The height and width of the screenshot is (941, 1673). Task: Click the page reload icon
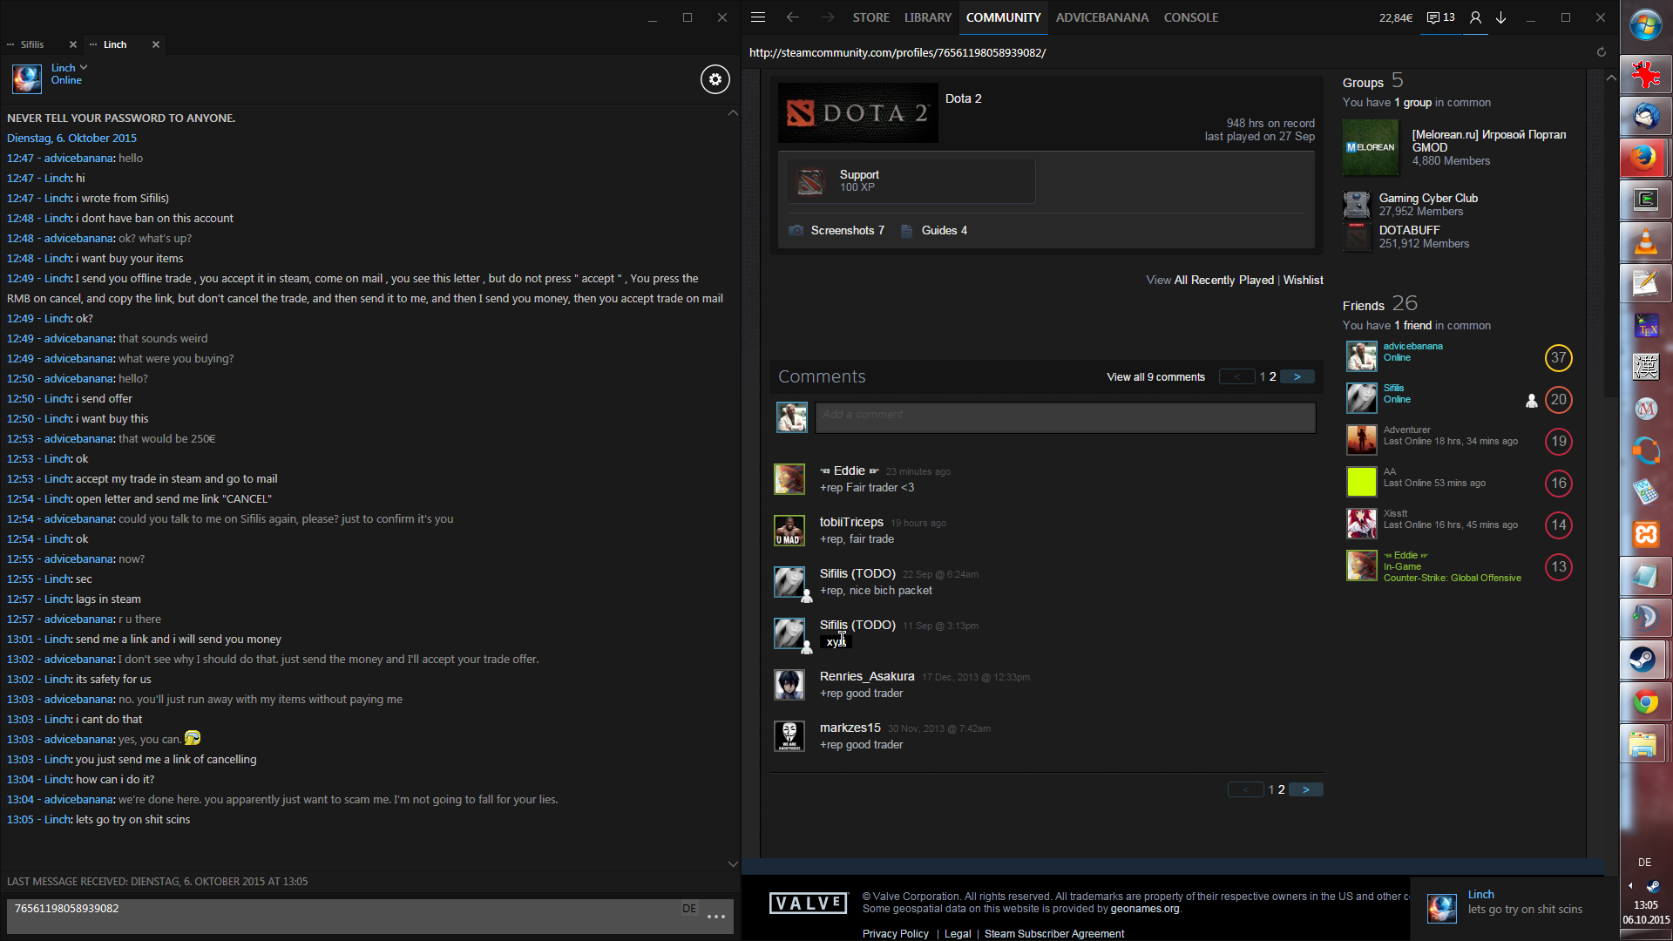(x=1601, y=52)
